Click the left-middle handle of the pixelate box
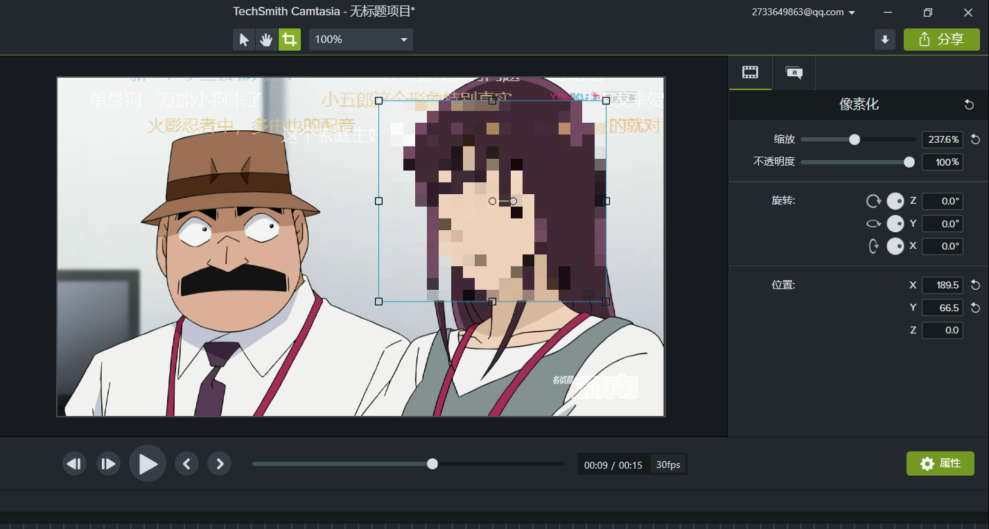 click(x=379, y=201)
